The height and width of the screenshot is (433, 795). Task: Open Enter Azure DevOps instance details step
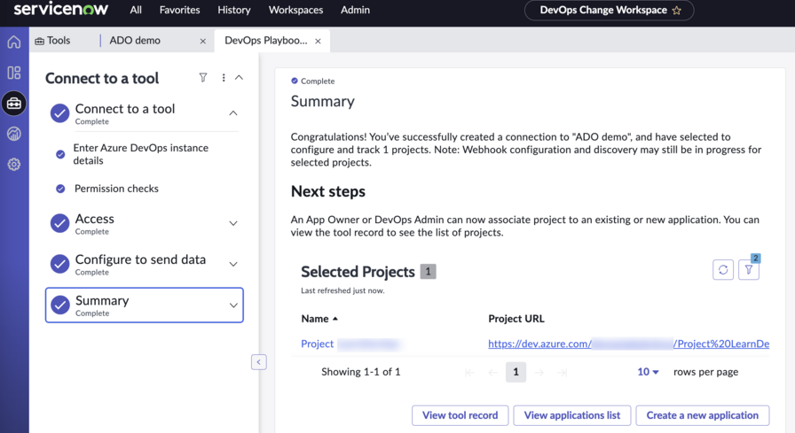[141, 154]
